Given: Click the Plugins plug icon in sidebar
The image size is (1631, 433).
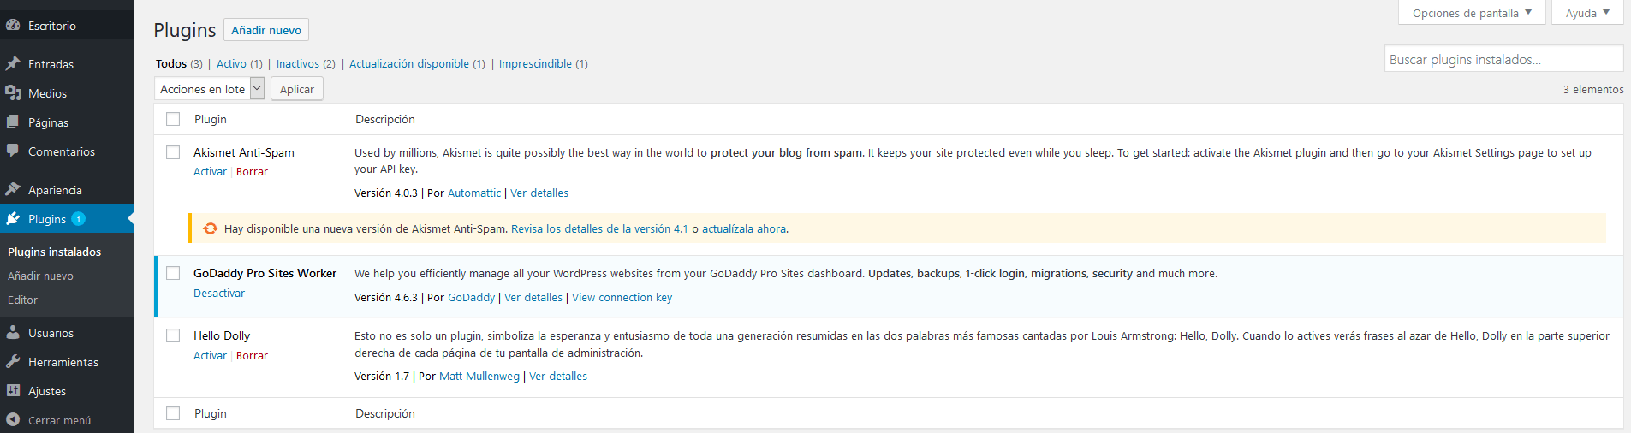Looking at the screenshot, I should point(13,219).
